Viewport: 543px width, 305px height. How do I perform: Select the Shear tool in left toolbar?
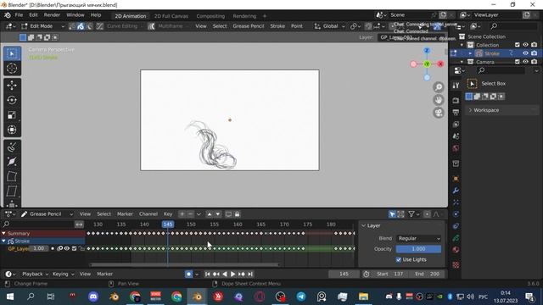(12, 191)
